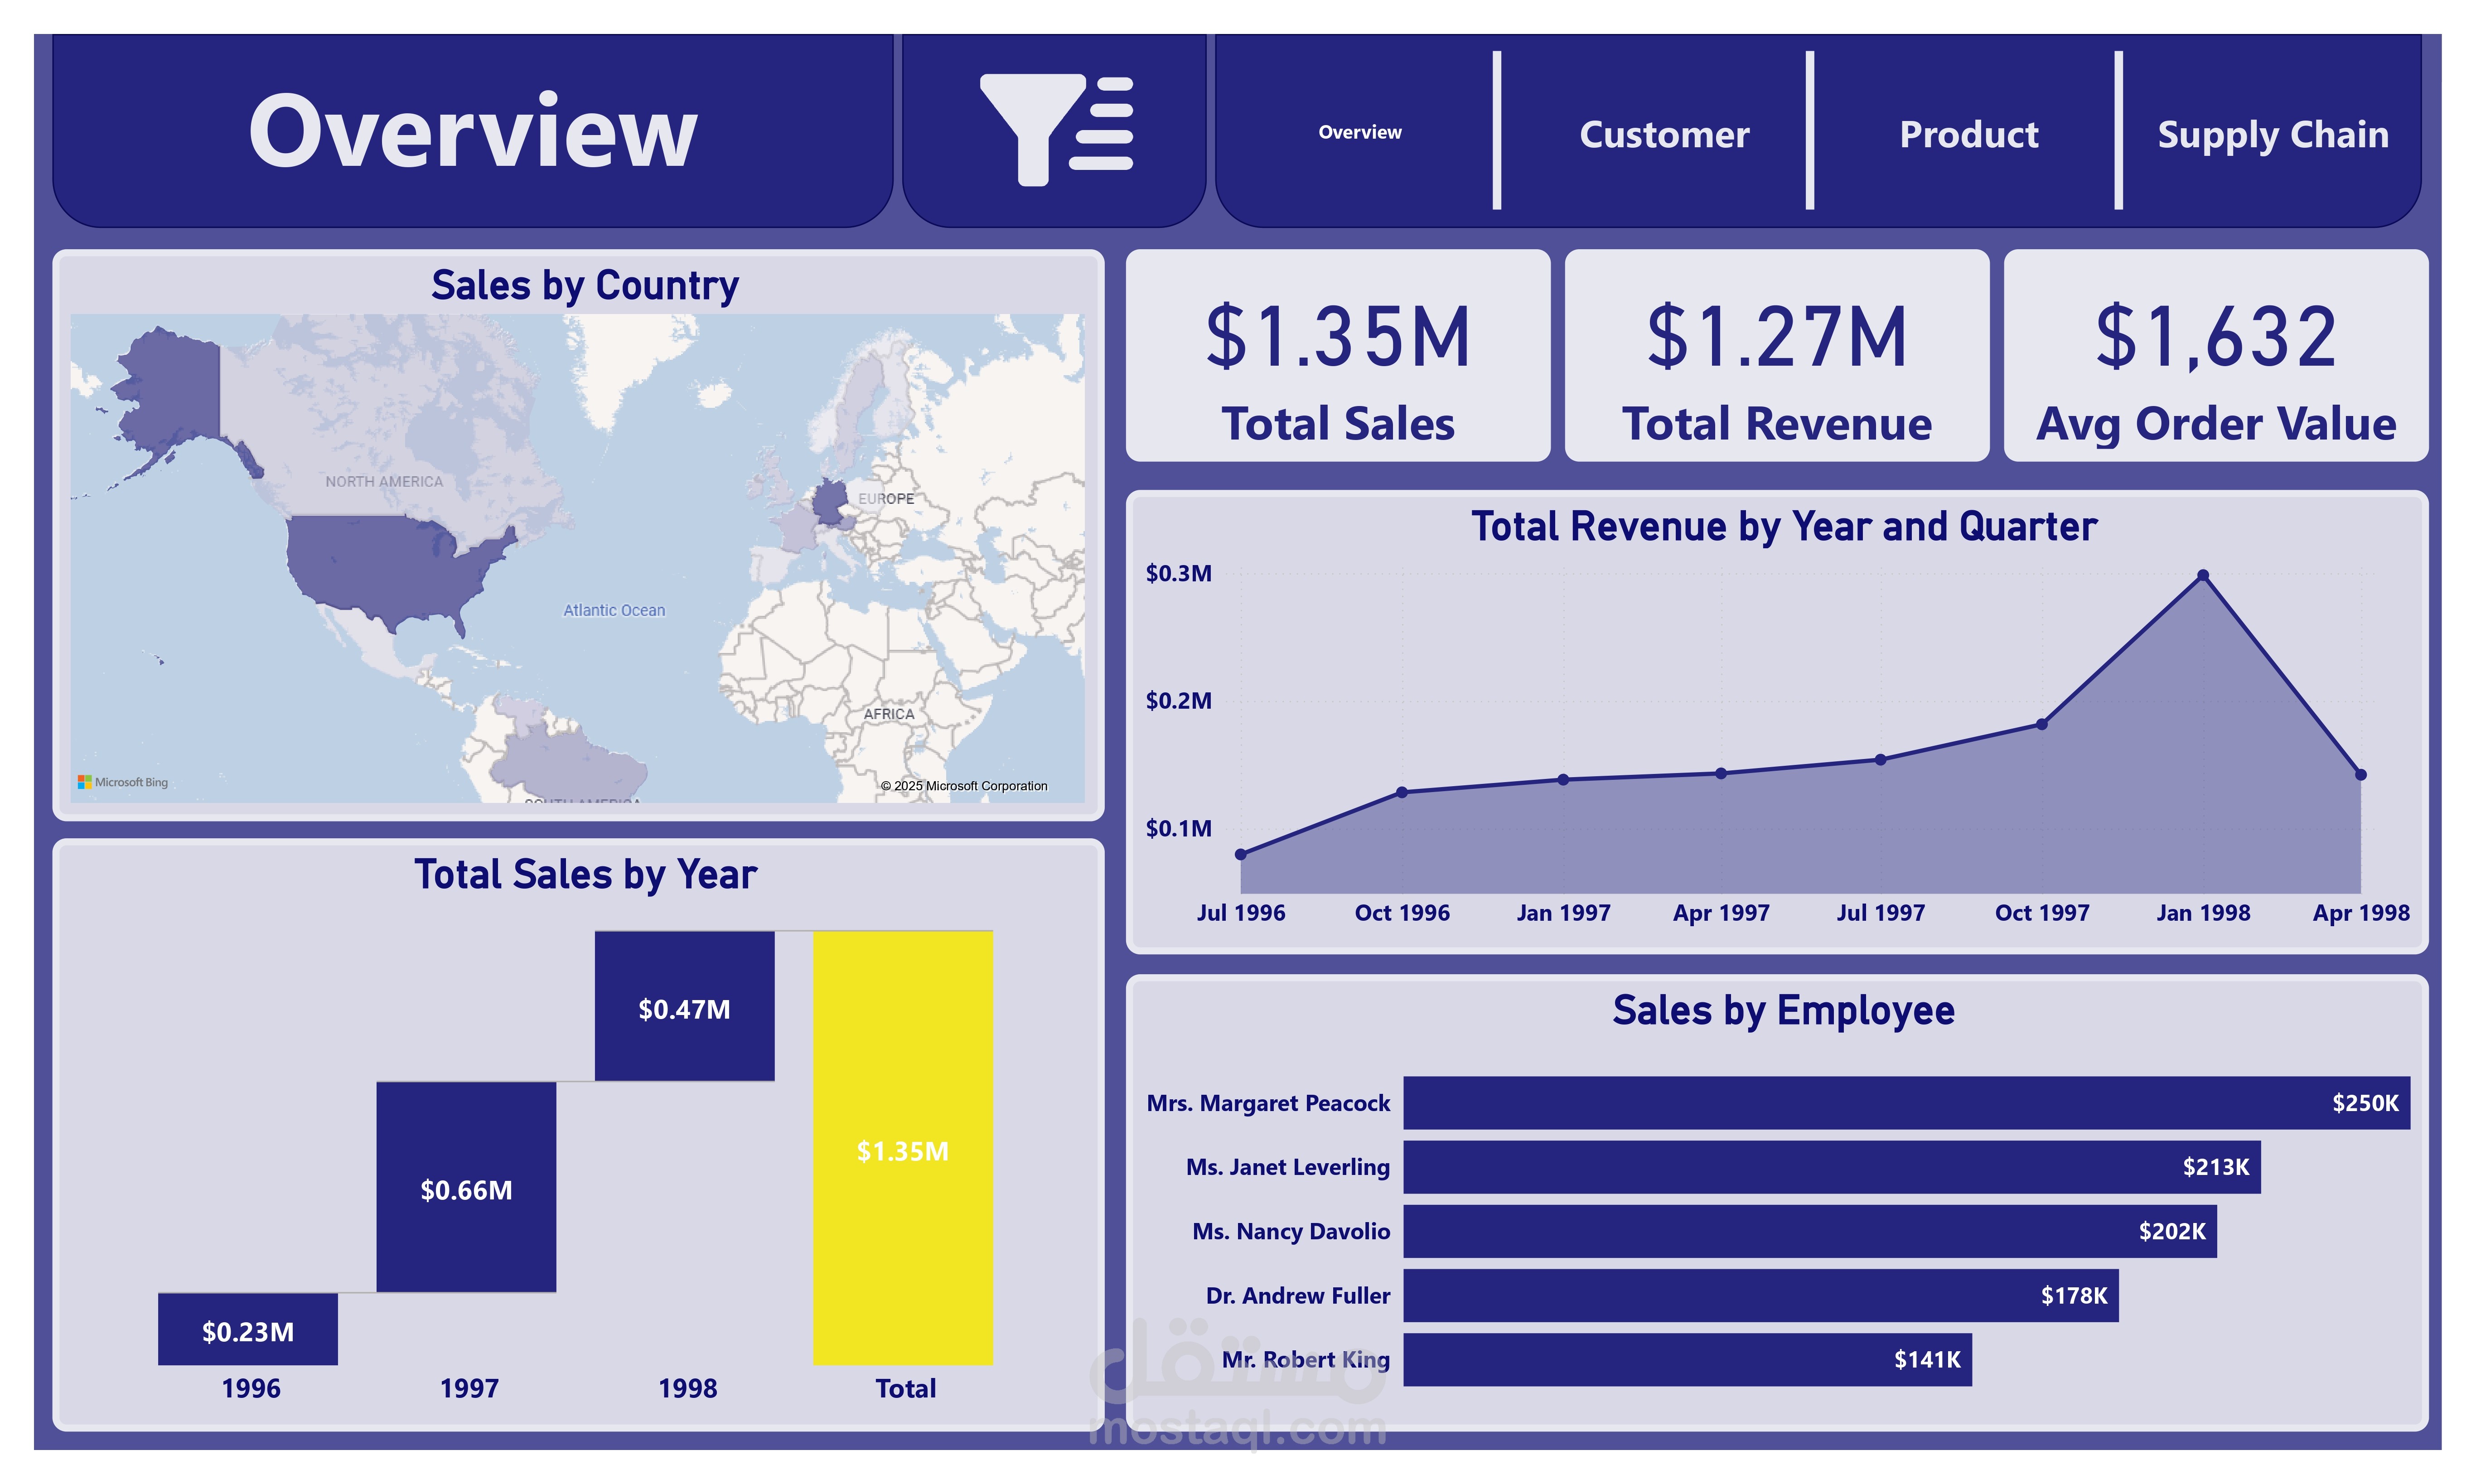Go to the Product page
This screenshot has width=2476, height=1484.
pyautogui.click(x=1969, y=134)
